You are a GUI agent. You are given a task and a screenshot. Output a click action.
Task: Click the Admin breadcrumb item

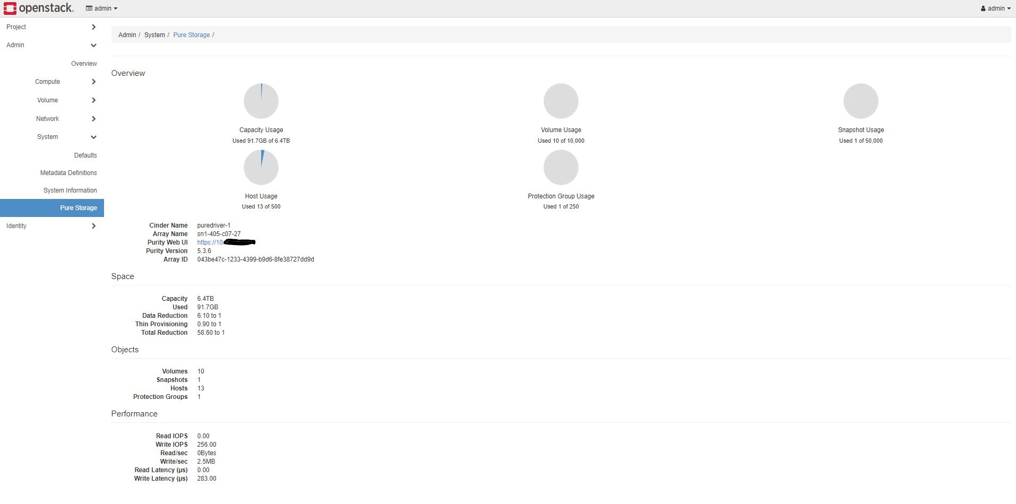click(127, 35)
